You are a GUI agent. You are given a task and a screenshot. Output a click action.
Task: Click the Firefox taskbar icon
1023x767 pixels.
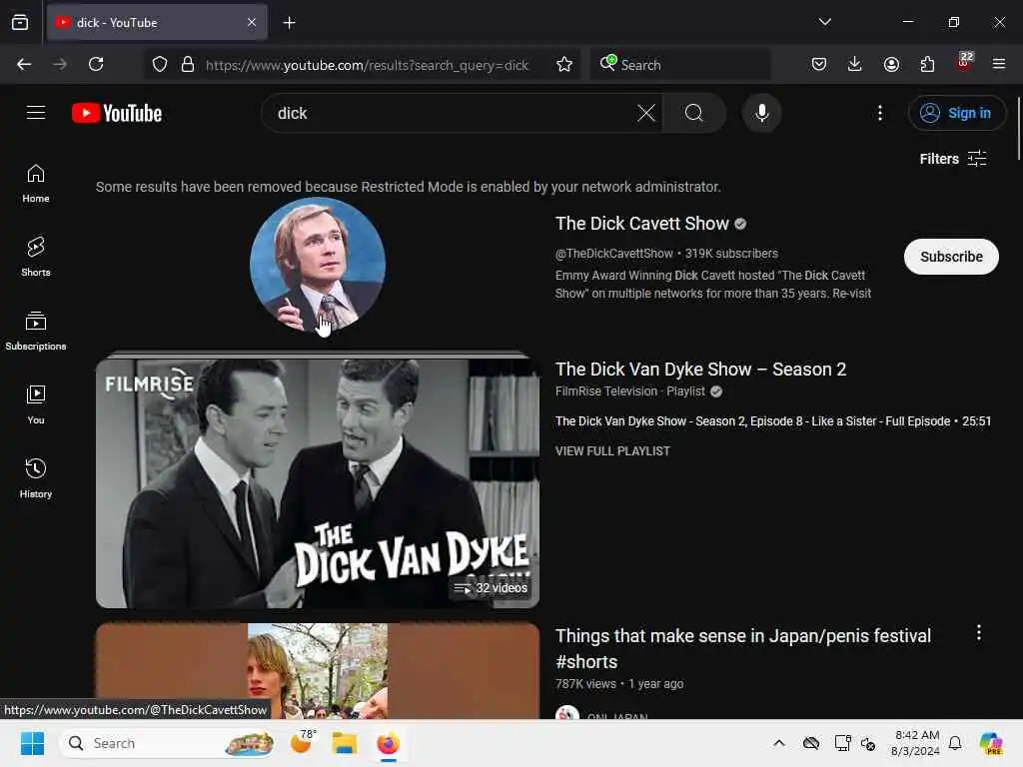[389, 743]
